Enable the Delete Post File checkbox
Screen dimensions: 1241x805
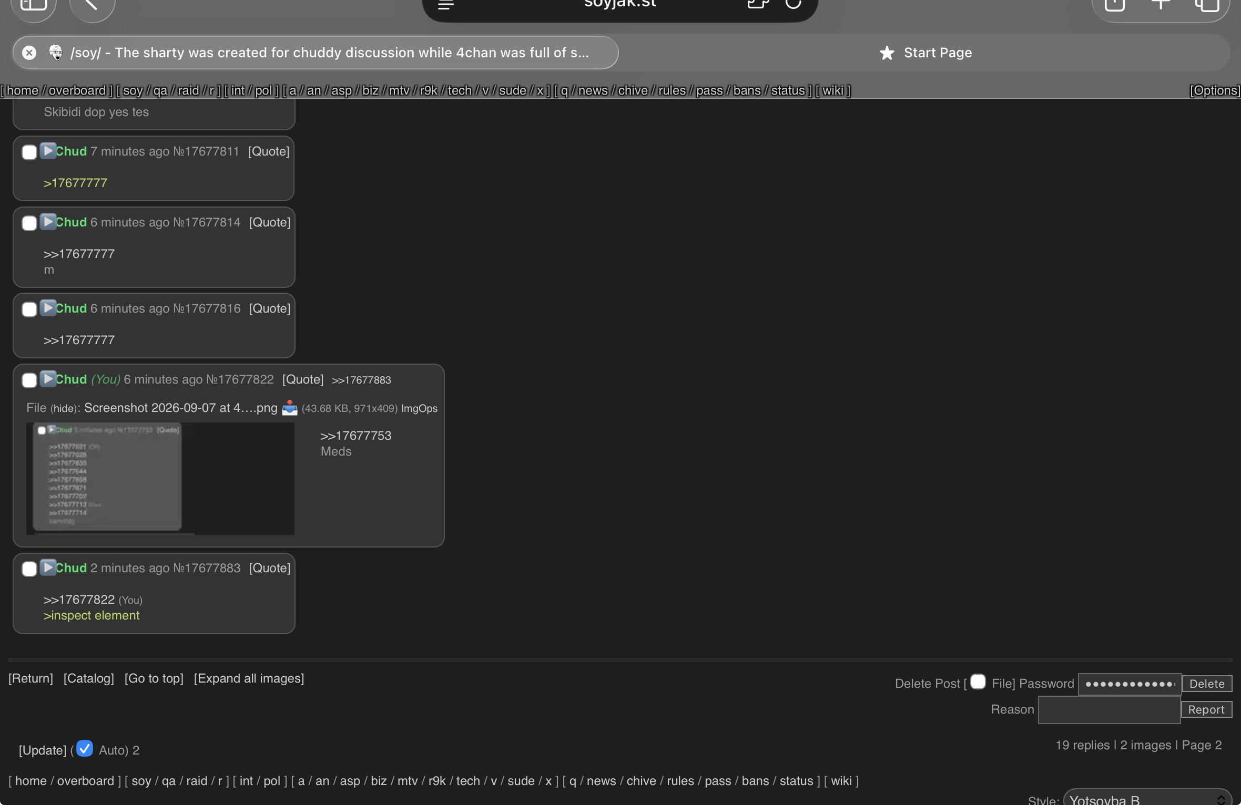pos(978,682)
